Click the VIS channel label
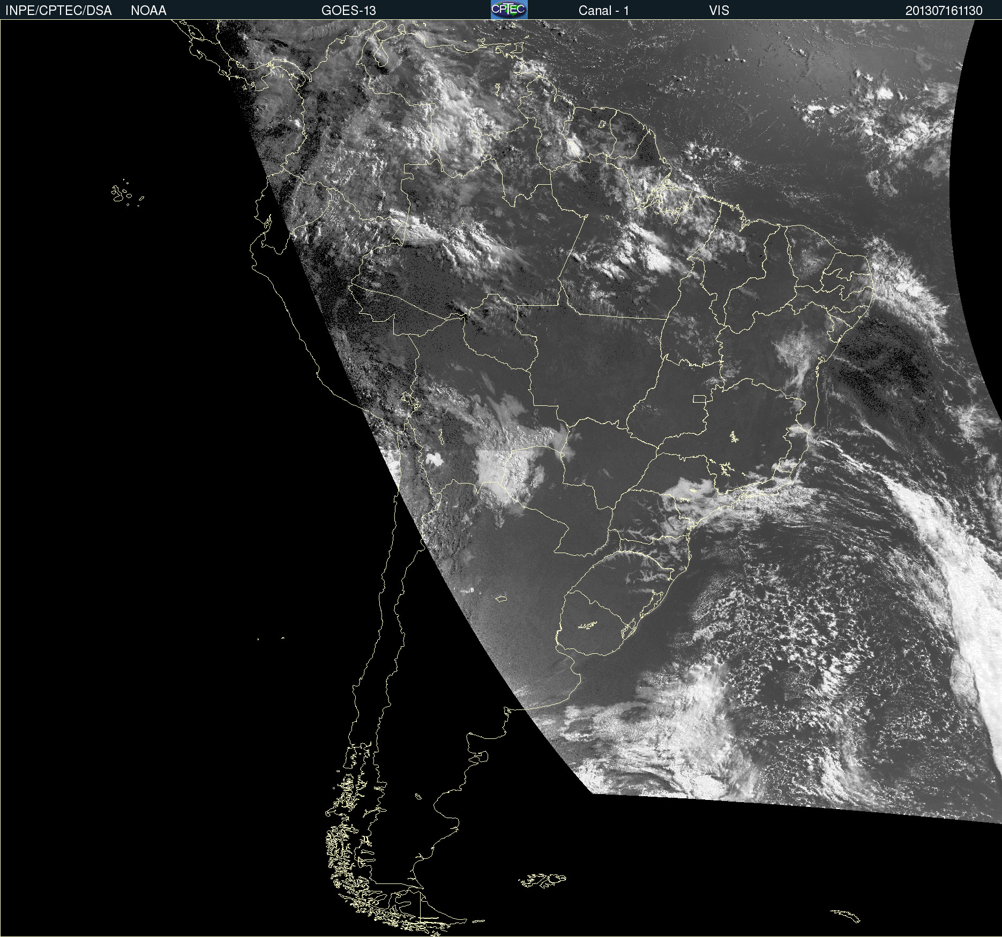Screen dimensions: 1002x937 [719, 11]
